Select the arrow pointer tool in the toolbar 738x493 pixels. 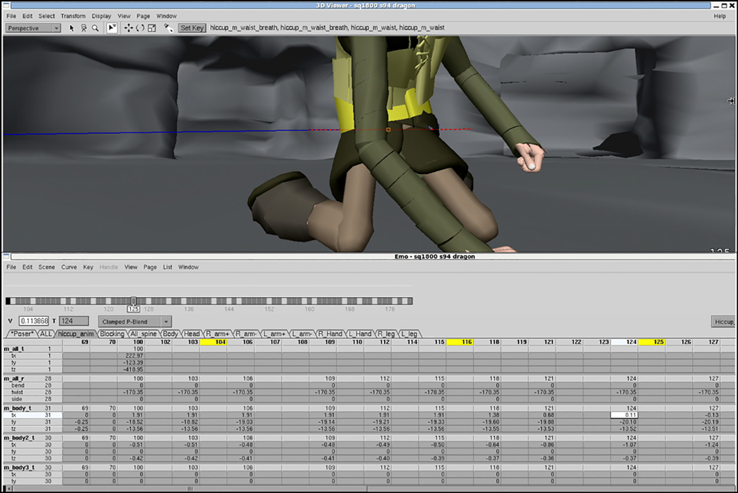point(72,28)
